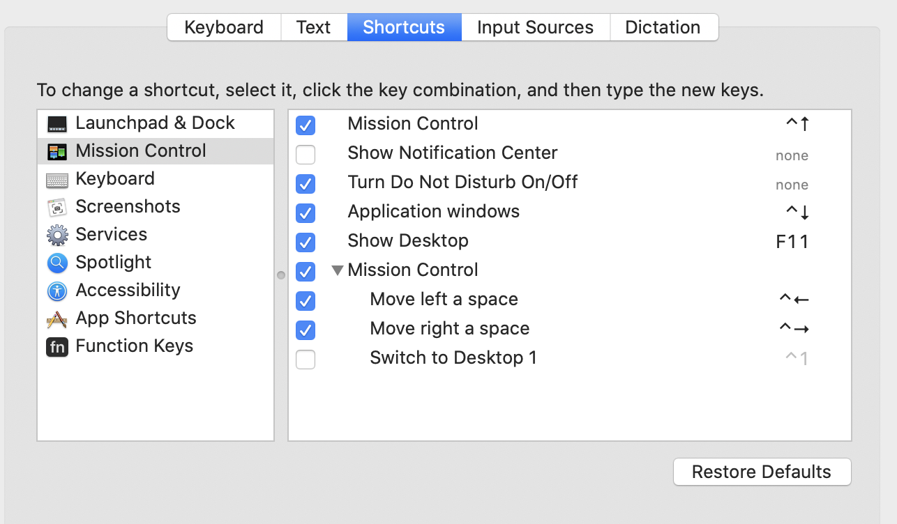Click the Launchpad & Dock icon
The image size is (897, 524).
[x=57, y=124]
